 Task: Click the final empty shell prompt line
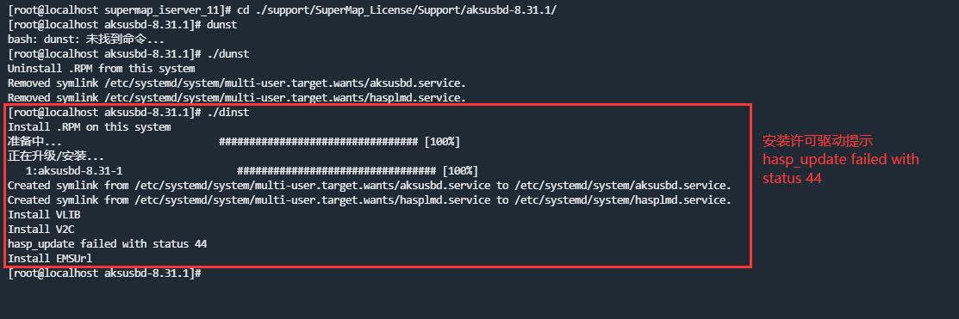click(104, 273)
